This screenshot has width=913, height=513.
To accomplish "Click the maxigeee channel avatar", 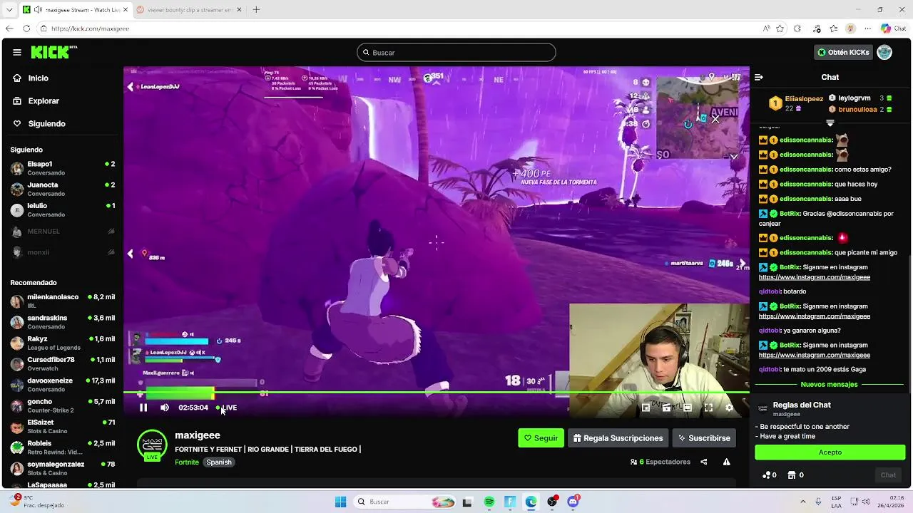I will (152, 445).
